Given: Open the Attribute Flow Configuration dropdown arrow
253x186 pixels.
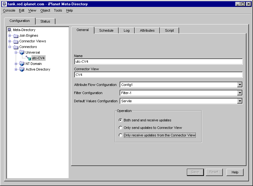Looking at the screenshot, I should point(240,85).
